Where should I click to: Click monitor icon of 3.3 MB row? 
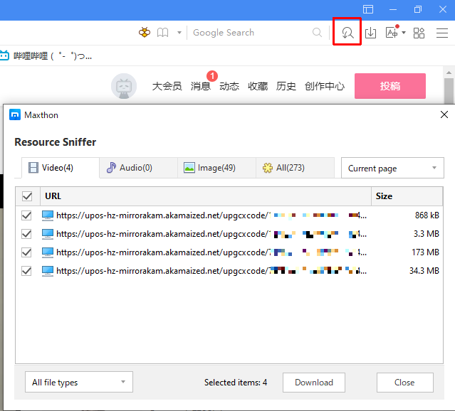48,234
